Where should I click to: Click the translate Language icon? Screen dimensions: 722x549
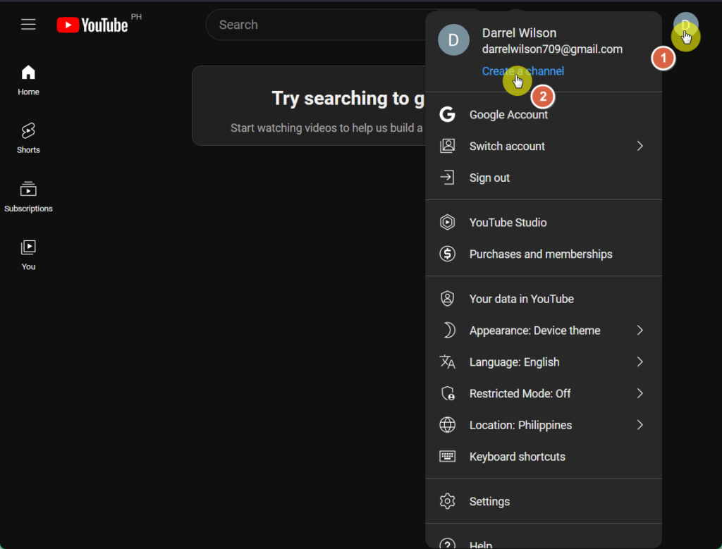point(447,362)
